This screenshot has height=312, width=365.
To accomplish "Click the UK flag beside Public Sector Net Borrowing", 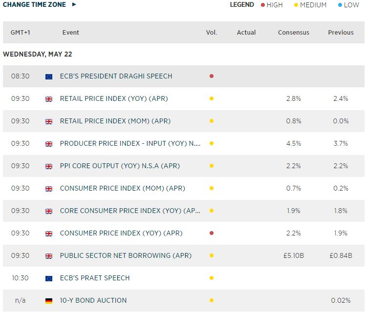I will (x=49, y=256).
